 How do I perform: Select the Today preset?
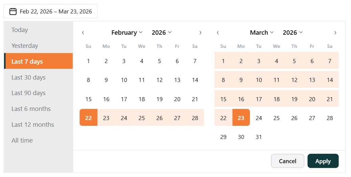click(20, 30)
